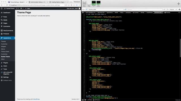Screen dimensions: 181x101
Task: Open the Themes submenu item
Action: (x=3, y=42)
